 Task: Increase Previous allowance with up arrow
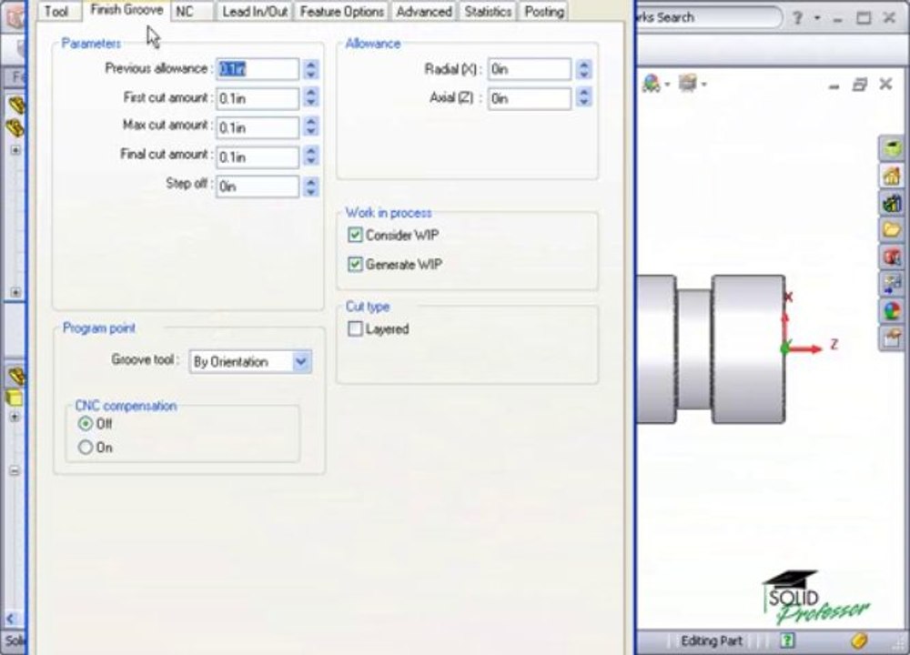pos(310,65)
